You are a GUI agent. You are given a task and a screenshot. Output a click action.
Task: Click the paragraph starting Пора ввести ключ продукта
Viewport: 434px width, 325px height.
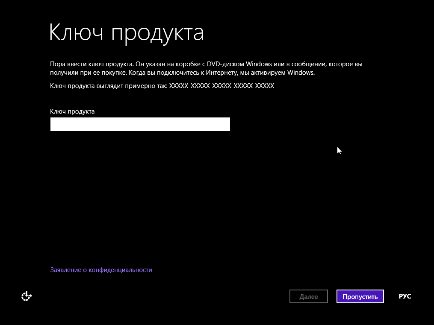pos(206,68)
